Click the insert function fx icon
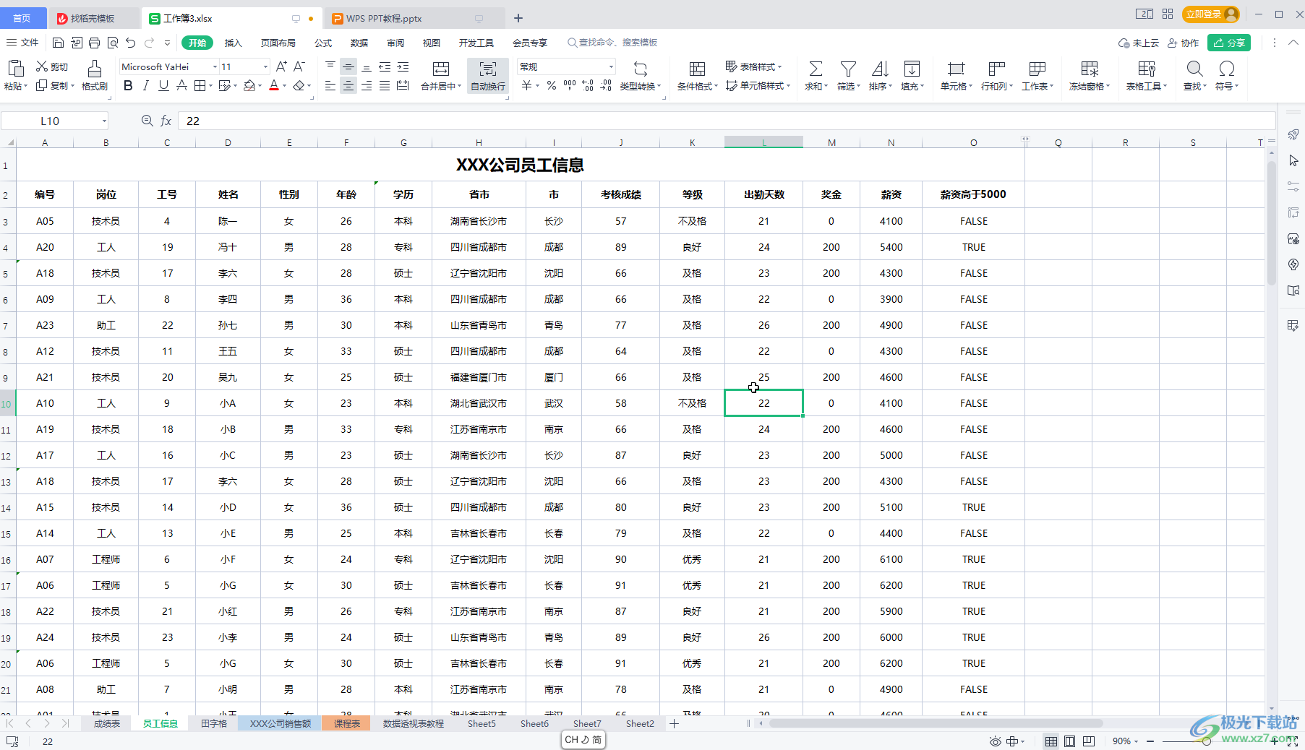 pos(166,121)
